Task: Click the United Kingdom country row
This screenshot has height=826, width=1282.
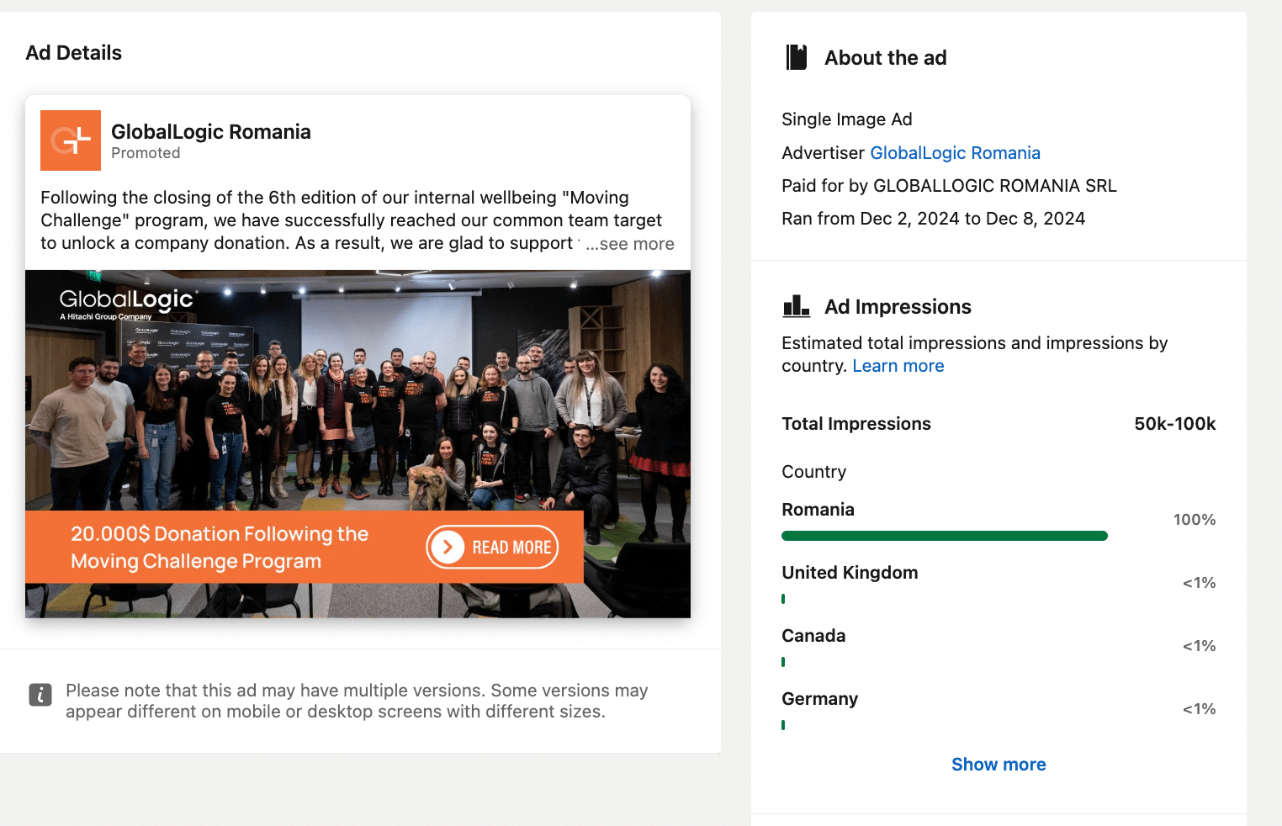Action: tap(850, 572)
